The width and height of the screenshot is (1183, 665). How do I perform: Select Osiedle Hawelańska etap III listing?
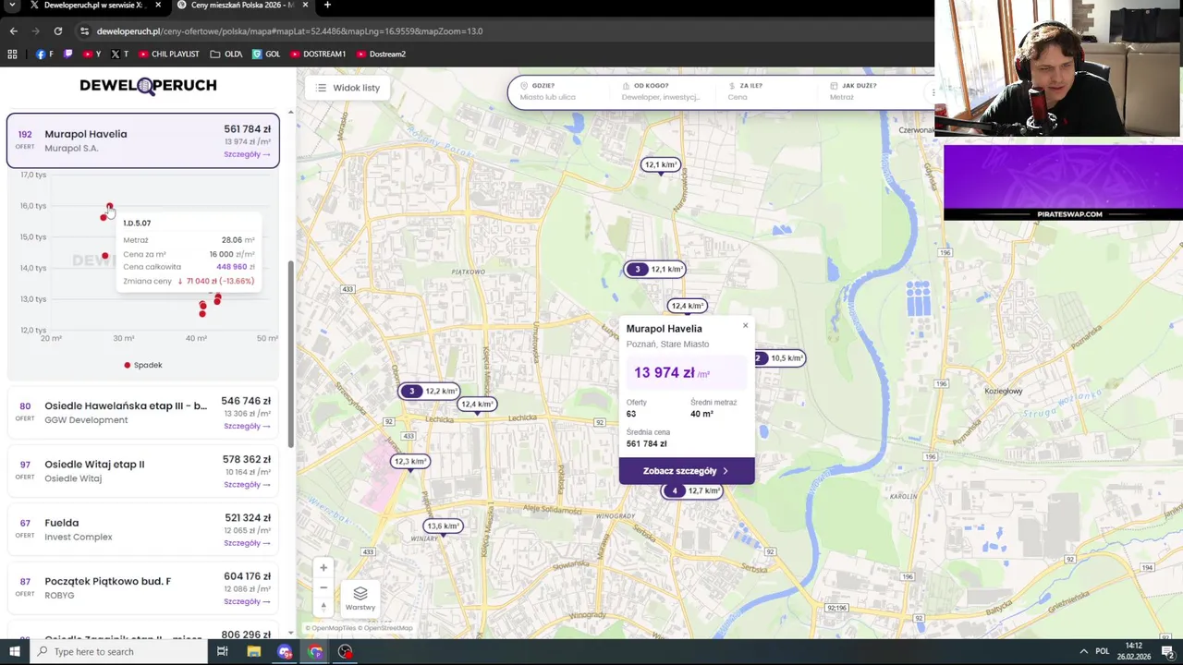pyautogui.click(x=143, y=413)
